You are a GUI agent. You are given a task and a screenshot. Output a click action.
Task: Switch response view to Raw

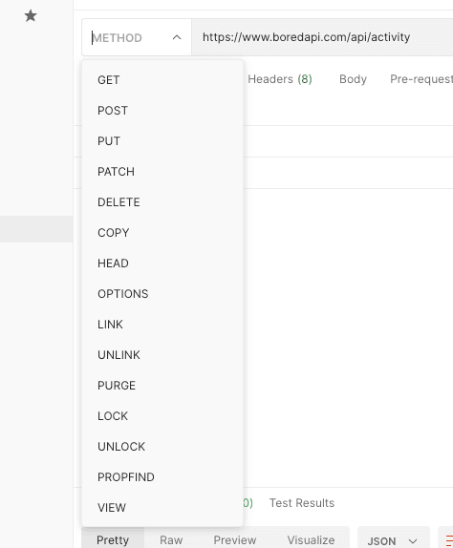tap(171, 540)
